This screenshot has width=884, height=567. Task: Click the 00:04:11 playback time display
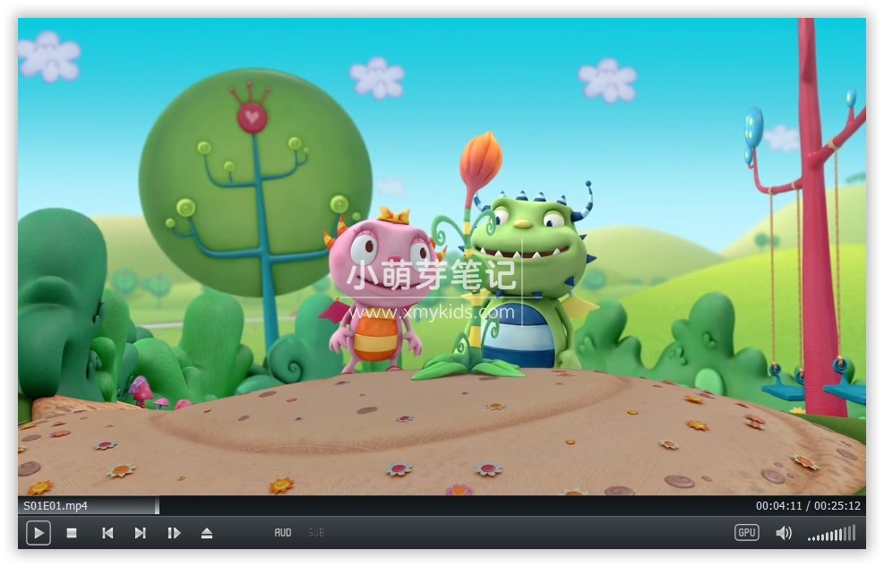[778, 505]
